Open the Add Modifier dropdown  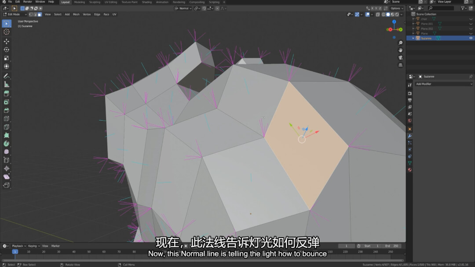444,84
